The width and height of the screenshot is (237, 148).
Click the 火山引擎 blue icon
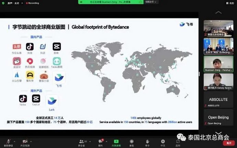point(17,75)
